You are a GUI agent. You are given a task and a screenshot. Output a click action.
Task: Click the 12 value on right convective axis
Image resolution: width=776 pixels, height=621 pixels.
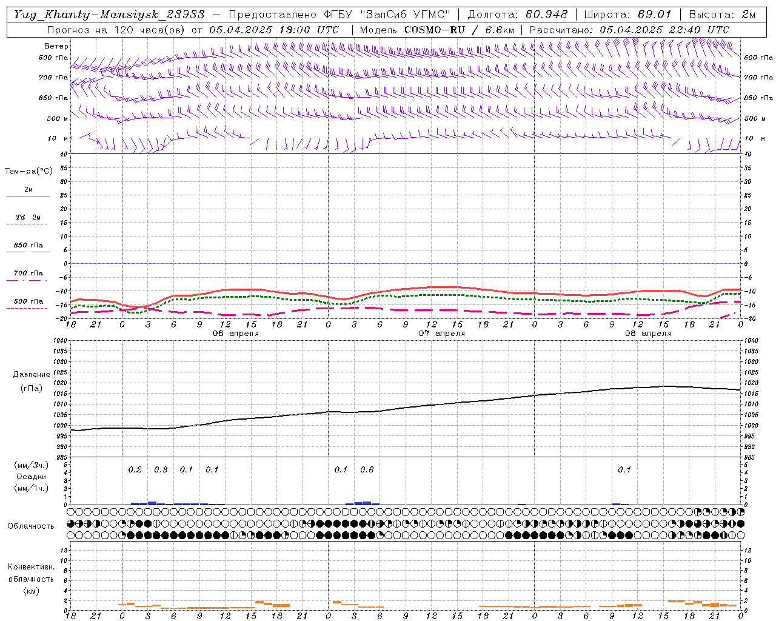click(748, 551)
